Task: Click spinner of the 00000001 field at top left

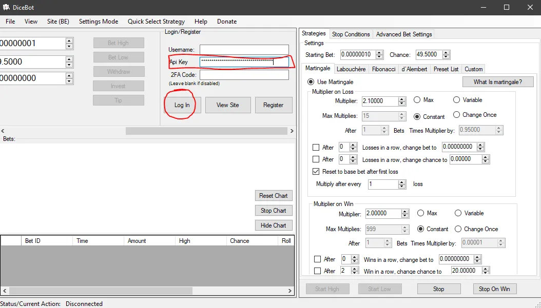Action: [x=69, y=44]
